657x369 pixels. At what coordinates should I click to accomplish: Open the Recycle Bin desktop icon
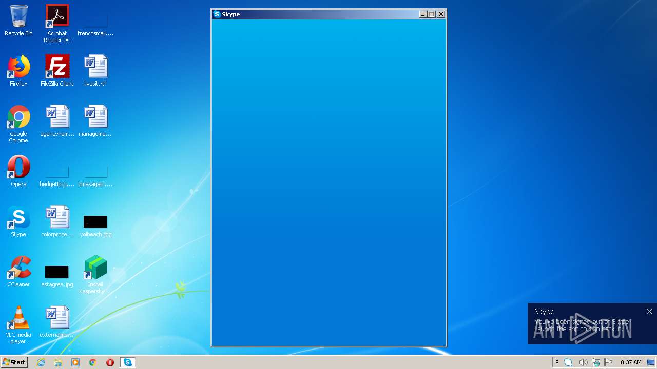pyautogui.click(x=18, y=20)
